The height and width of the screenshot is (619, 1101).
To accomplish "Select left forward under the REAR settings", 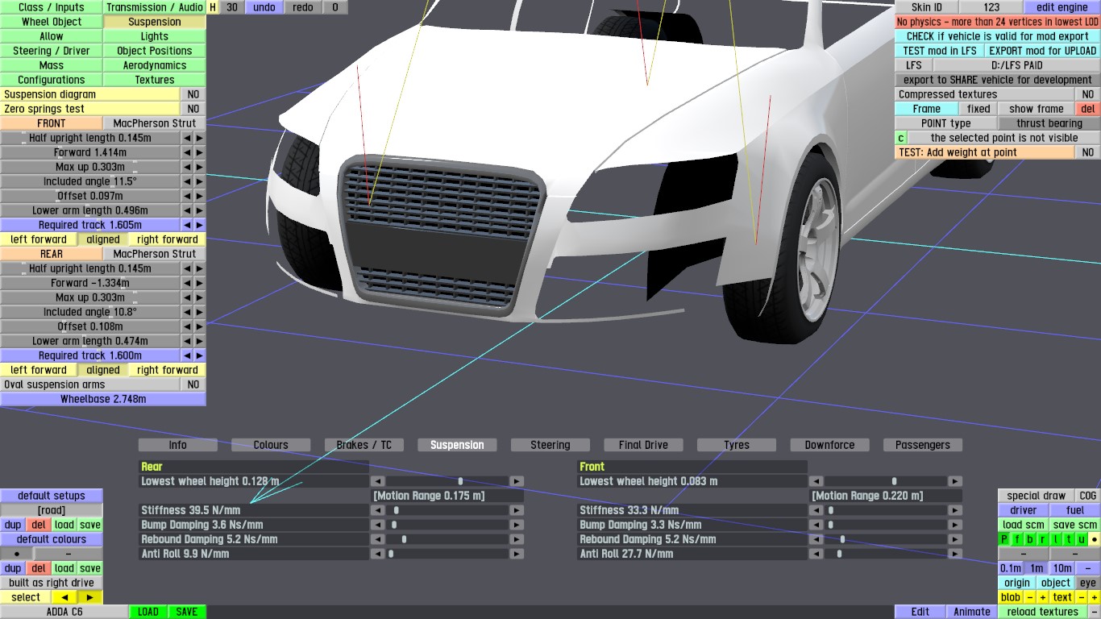I will [39, 370].
